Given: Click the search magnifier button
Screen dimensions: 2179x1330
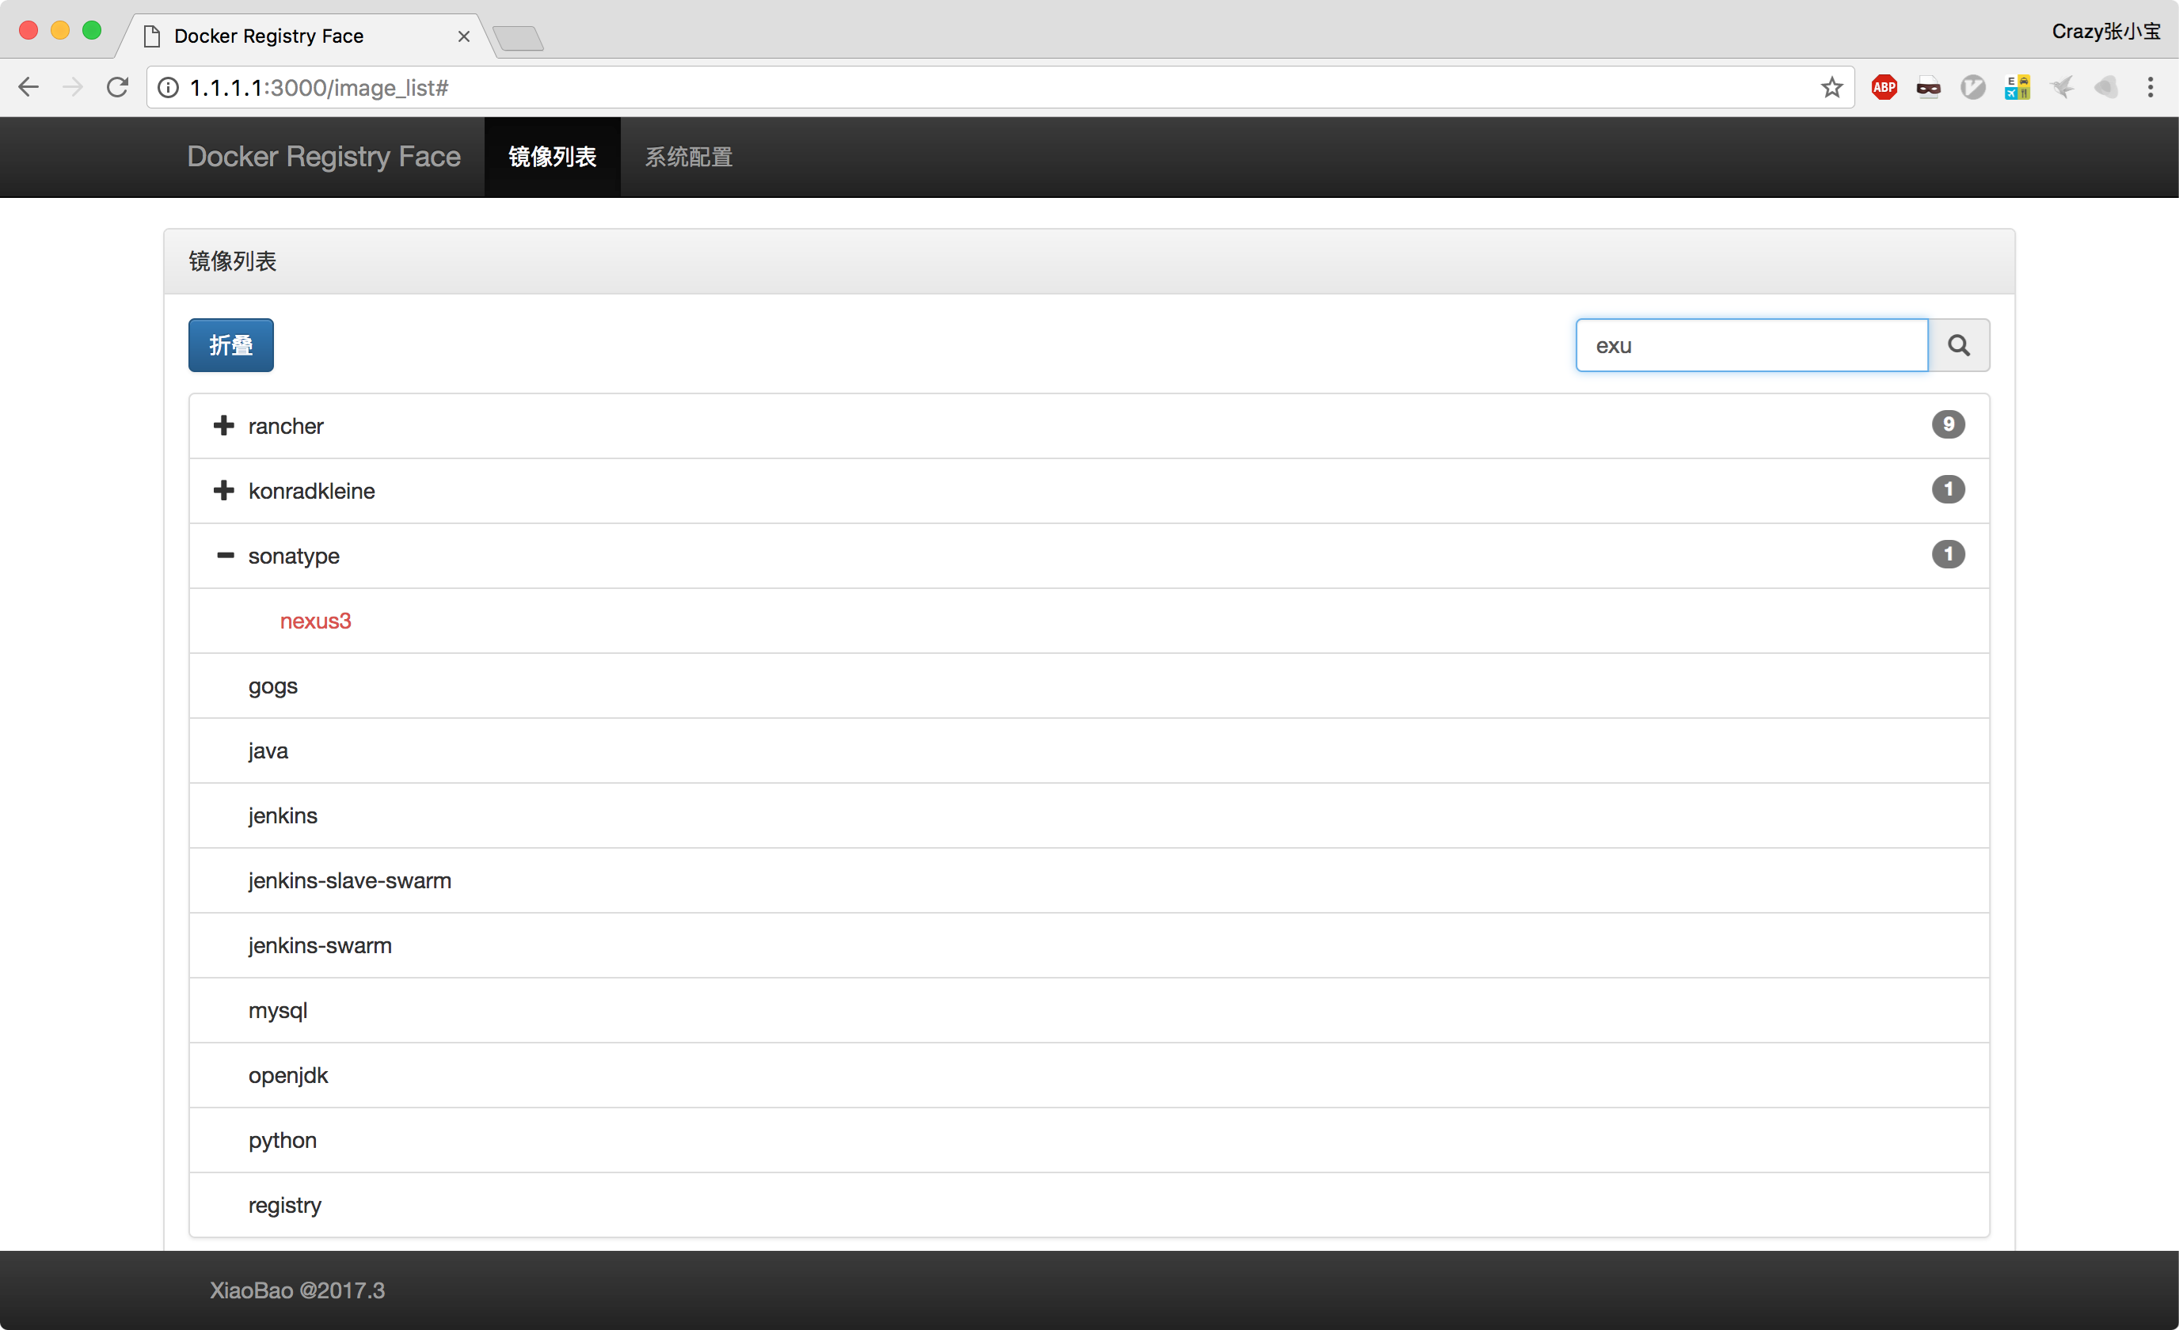Looking at the screenshot, I should point(1958,346).
